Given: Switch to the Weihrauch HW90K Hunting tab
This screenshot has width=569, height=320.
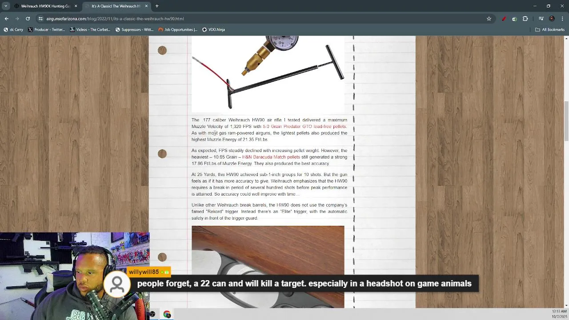Looking at the screenshot, I should click(46, 6).
